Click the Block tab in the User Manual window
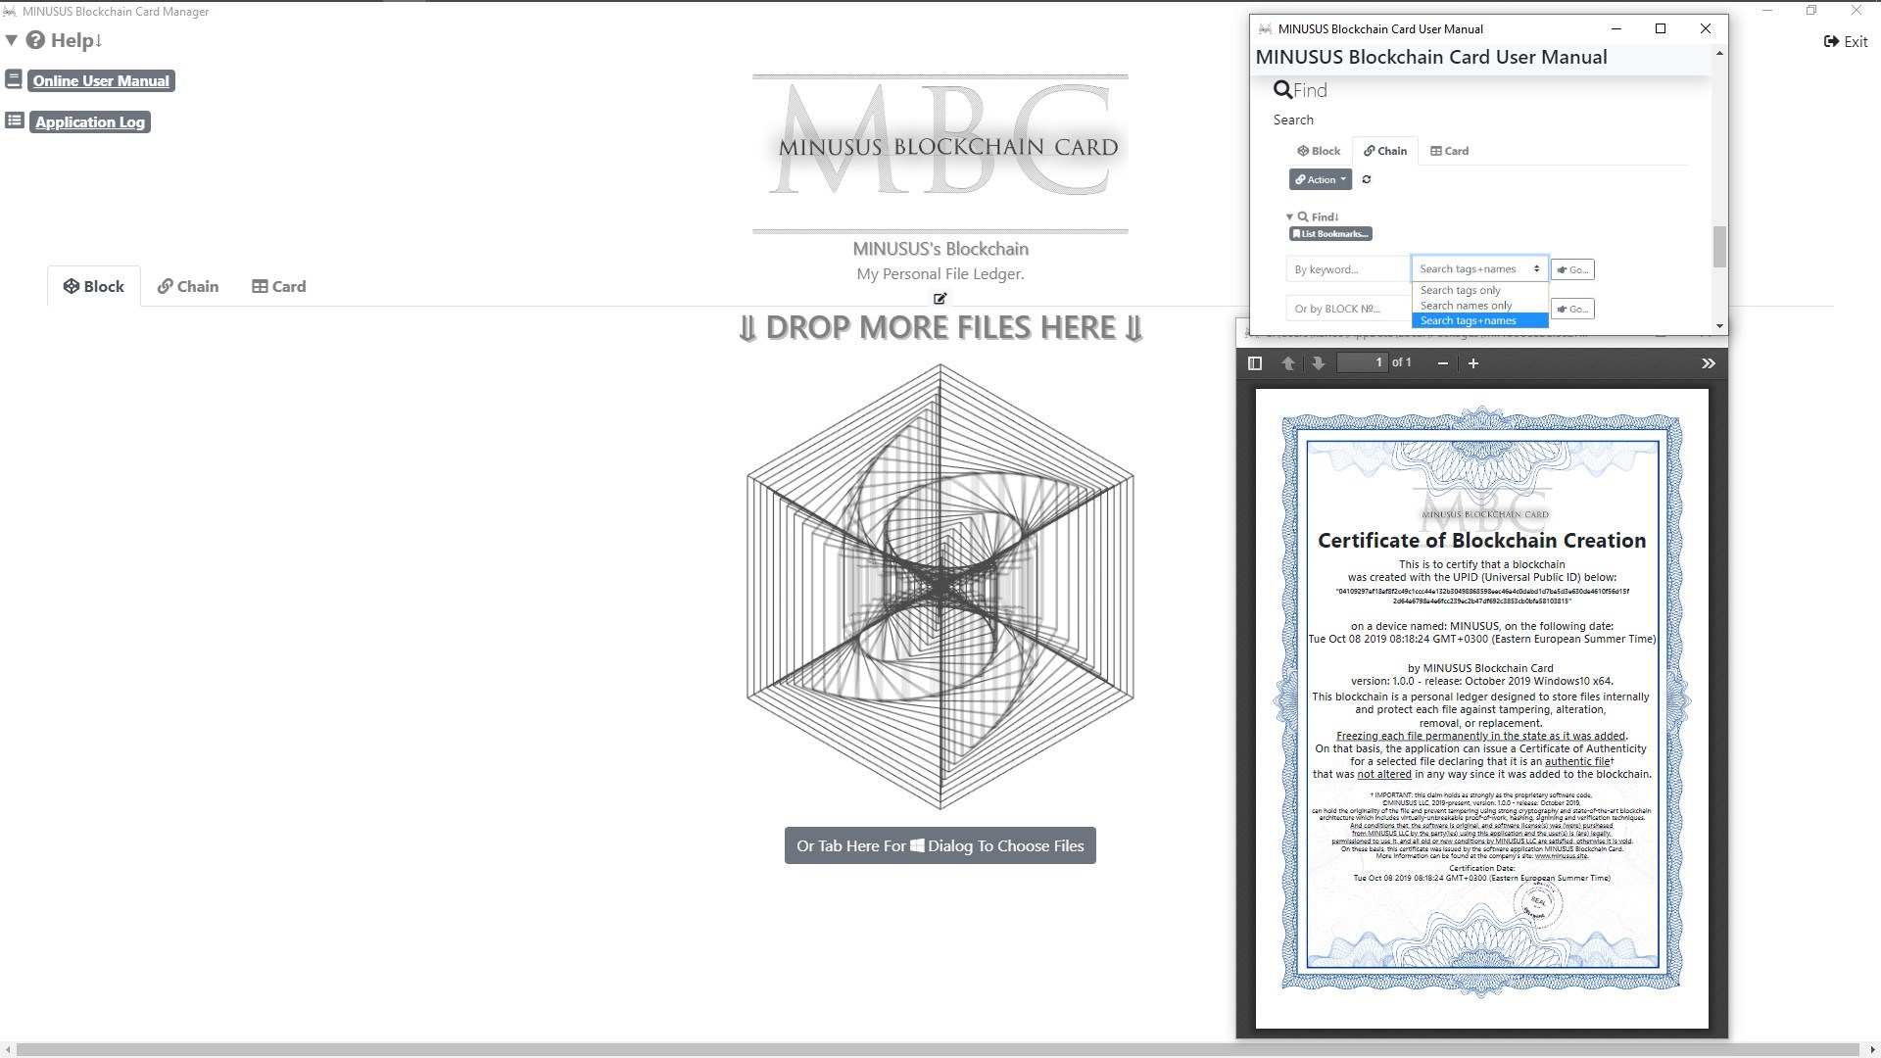1881x1058 pixels. click(1319, 151)
